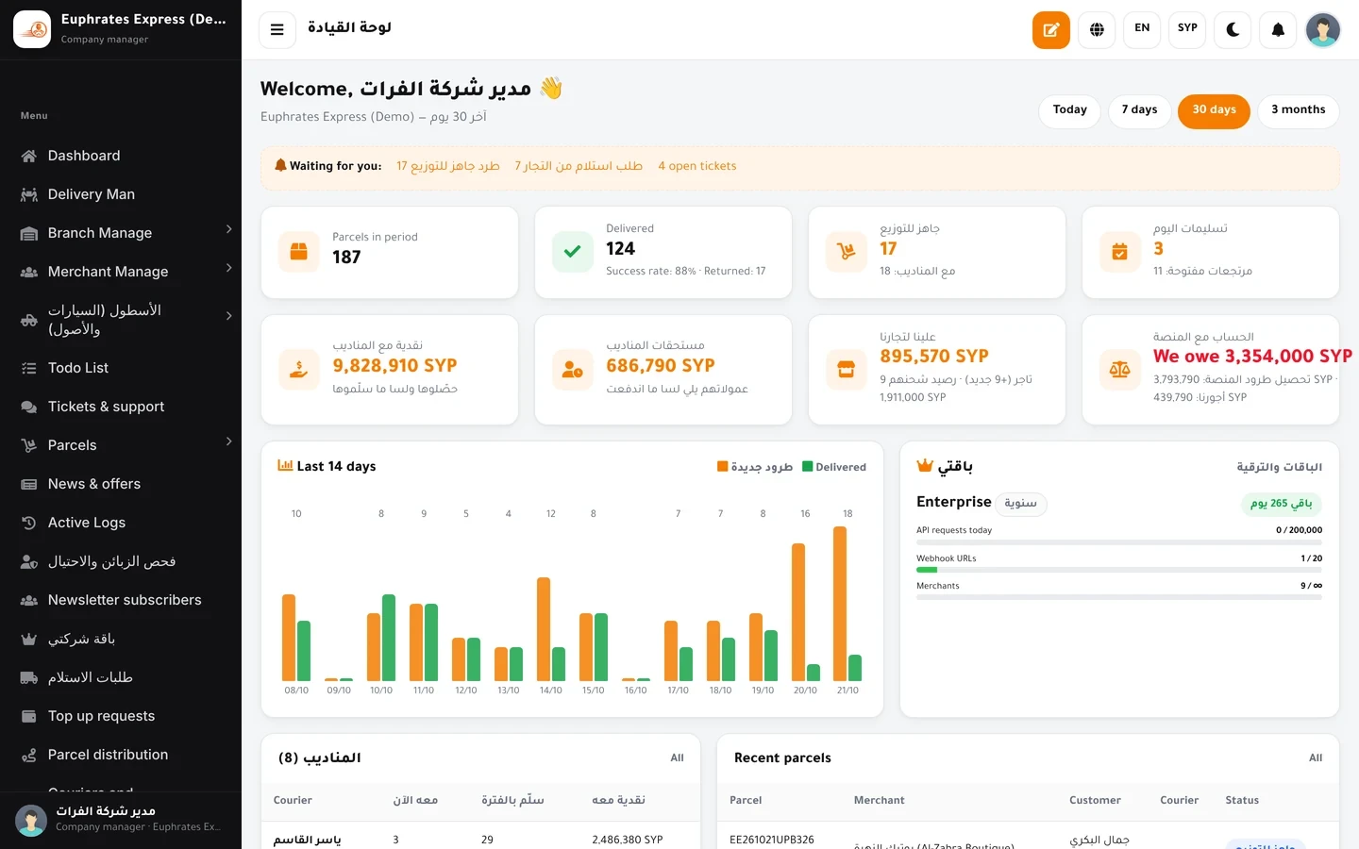Open the 7 طلب استلام من التجار link

(x=579, y=166)
